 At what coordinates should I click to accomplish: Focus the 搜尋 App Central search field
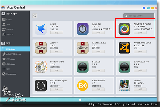pyautogui.click(x=139, y=16)
